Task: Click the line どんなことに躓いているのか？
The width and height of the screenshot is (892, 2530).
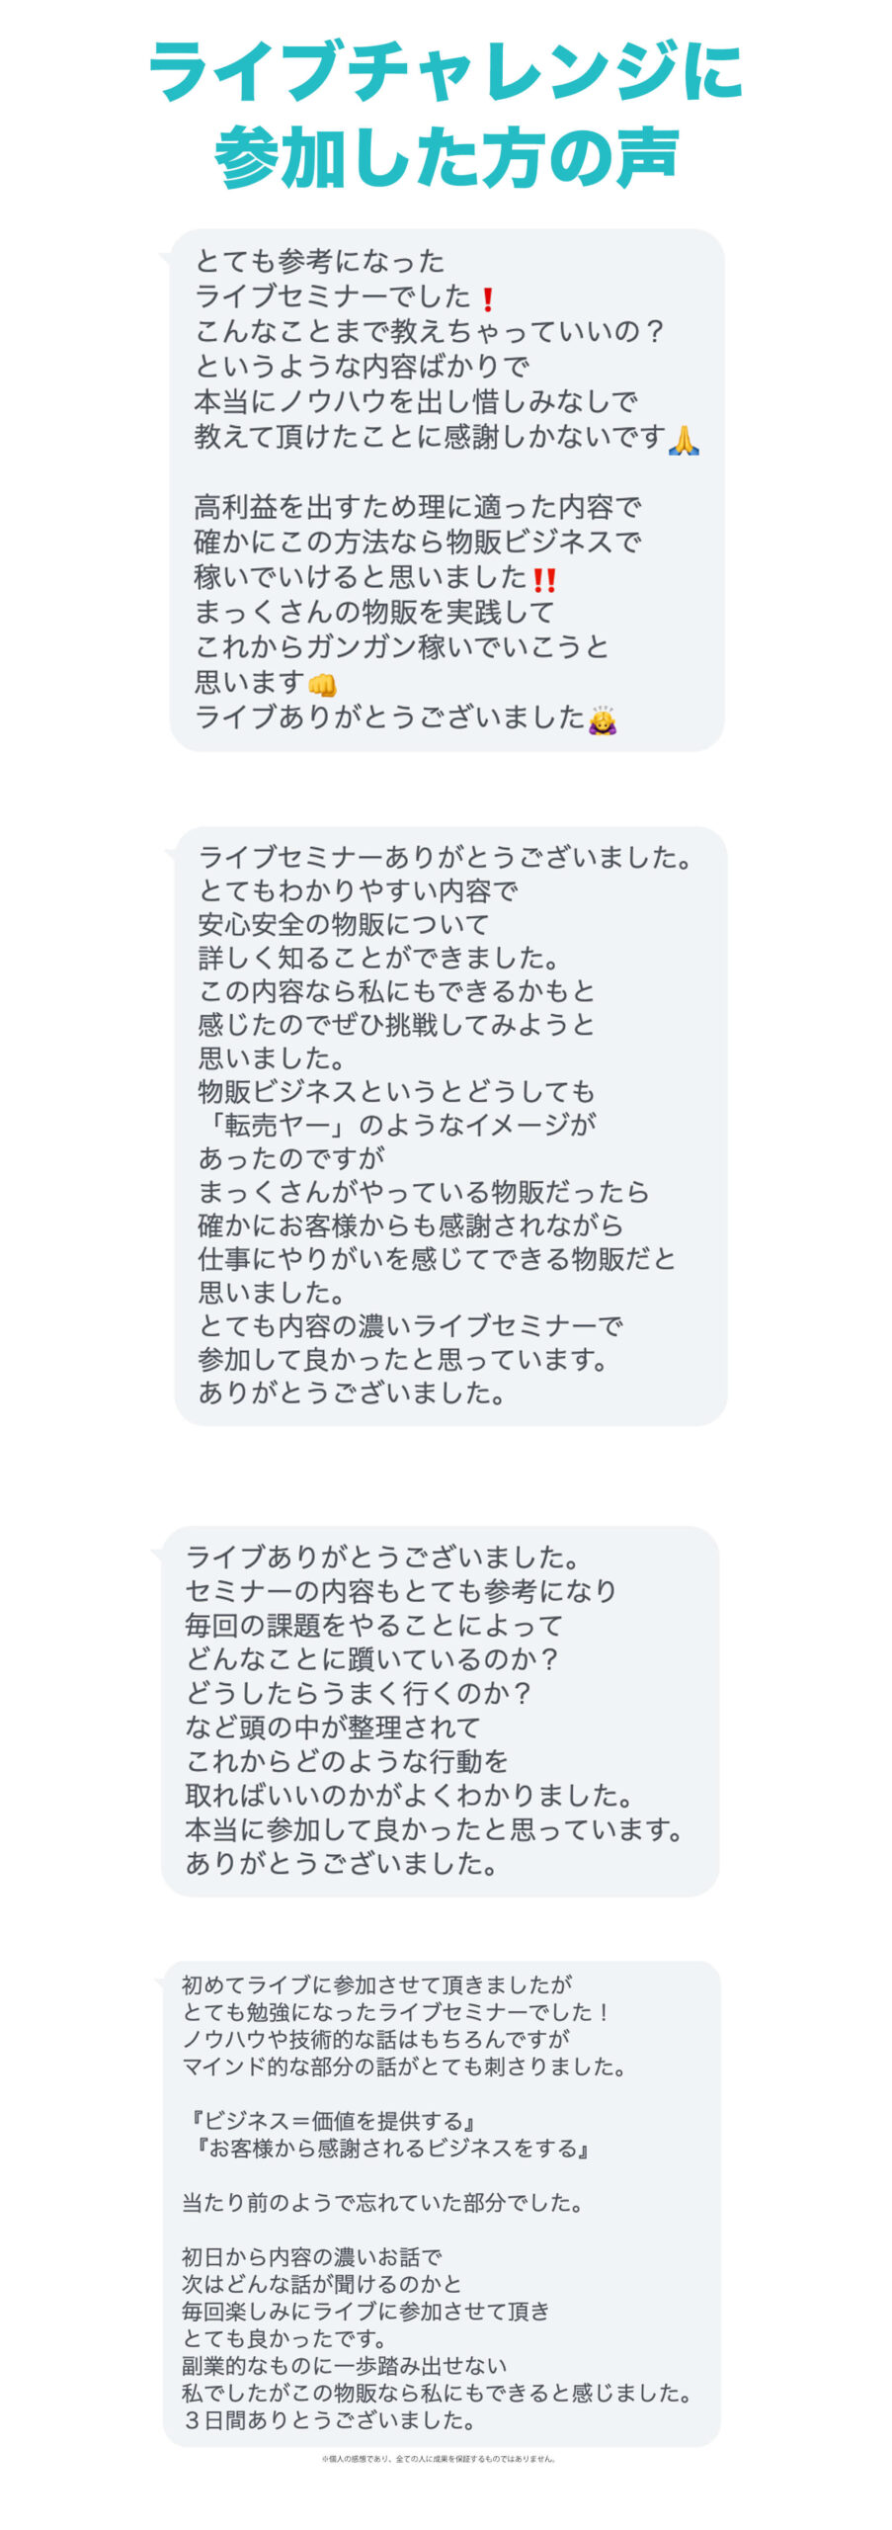Action: click(x=372, y=1659)
